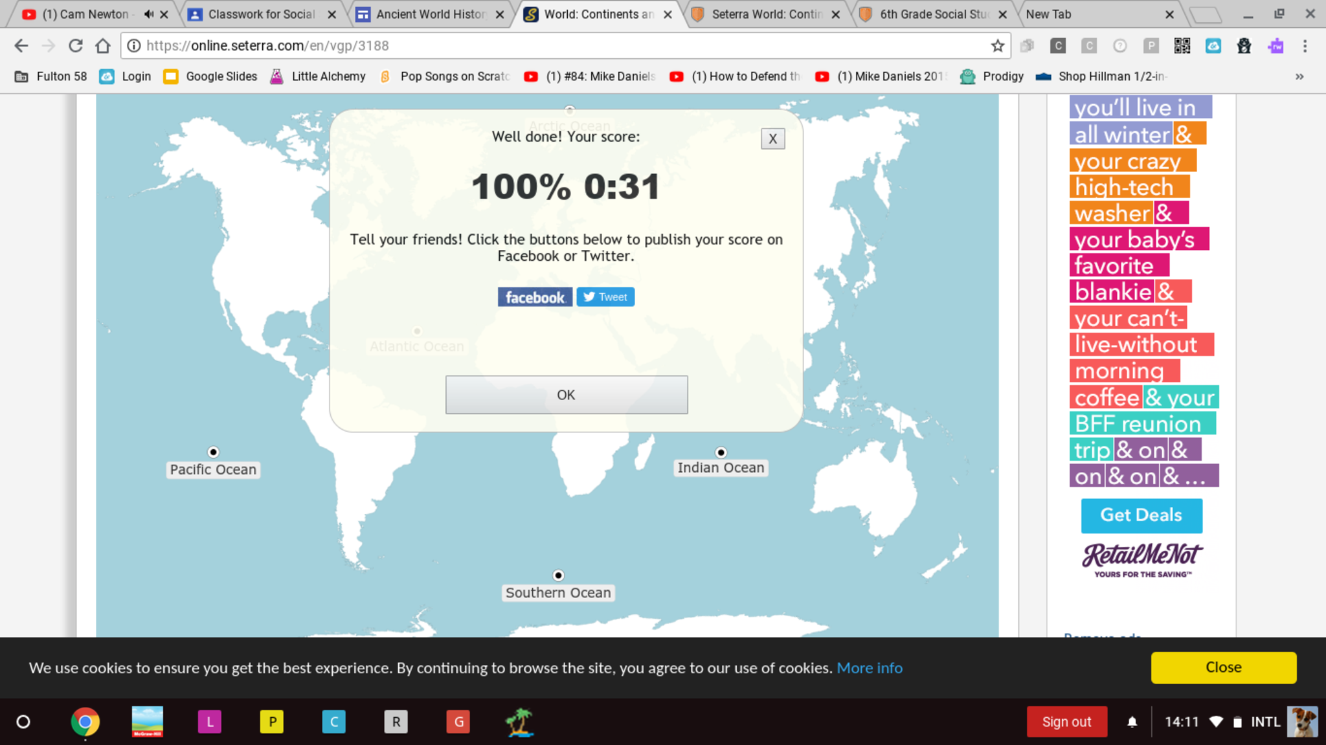Select the Southern Ocean map dot
Screen dimensions: 1326x745
558,575
